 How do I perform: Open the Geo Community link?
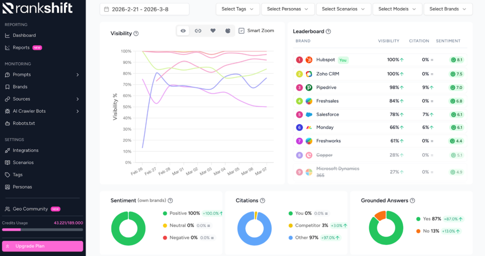tap(30, 209)
